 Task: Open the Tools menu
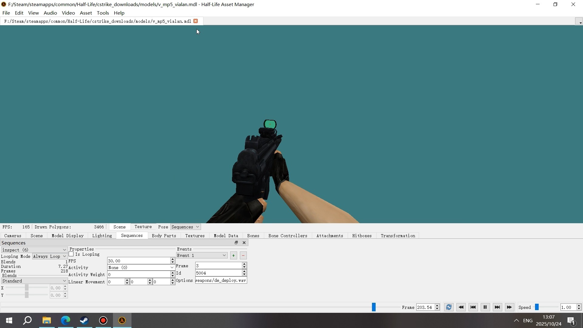tap(103, 13)
